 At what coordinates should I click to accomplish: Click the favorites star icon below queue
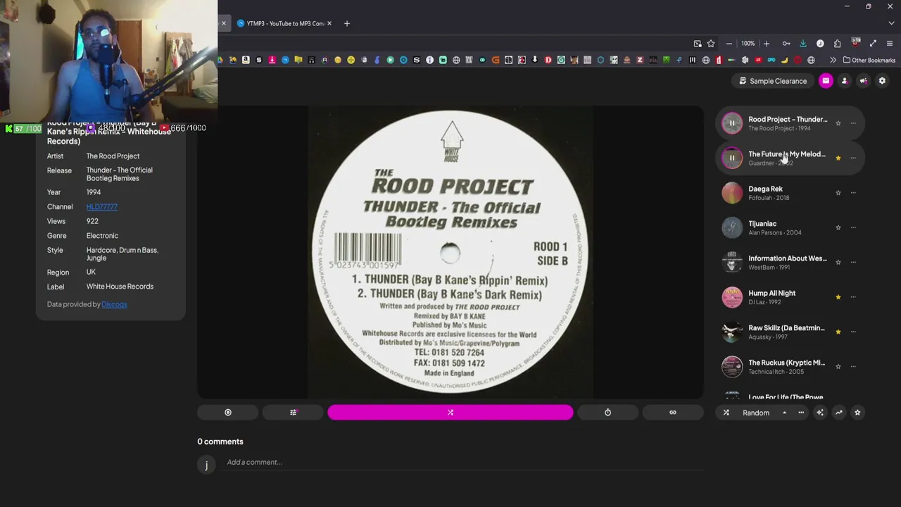point(857,413)
